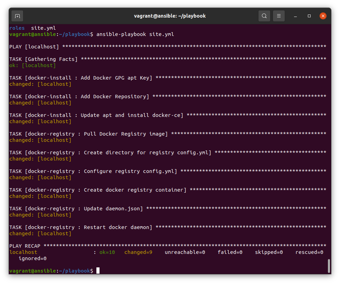This screenshot has width=340, height=284.
Task: Click the 'skipped=0' recap value
Action: [269, 252]
